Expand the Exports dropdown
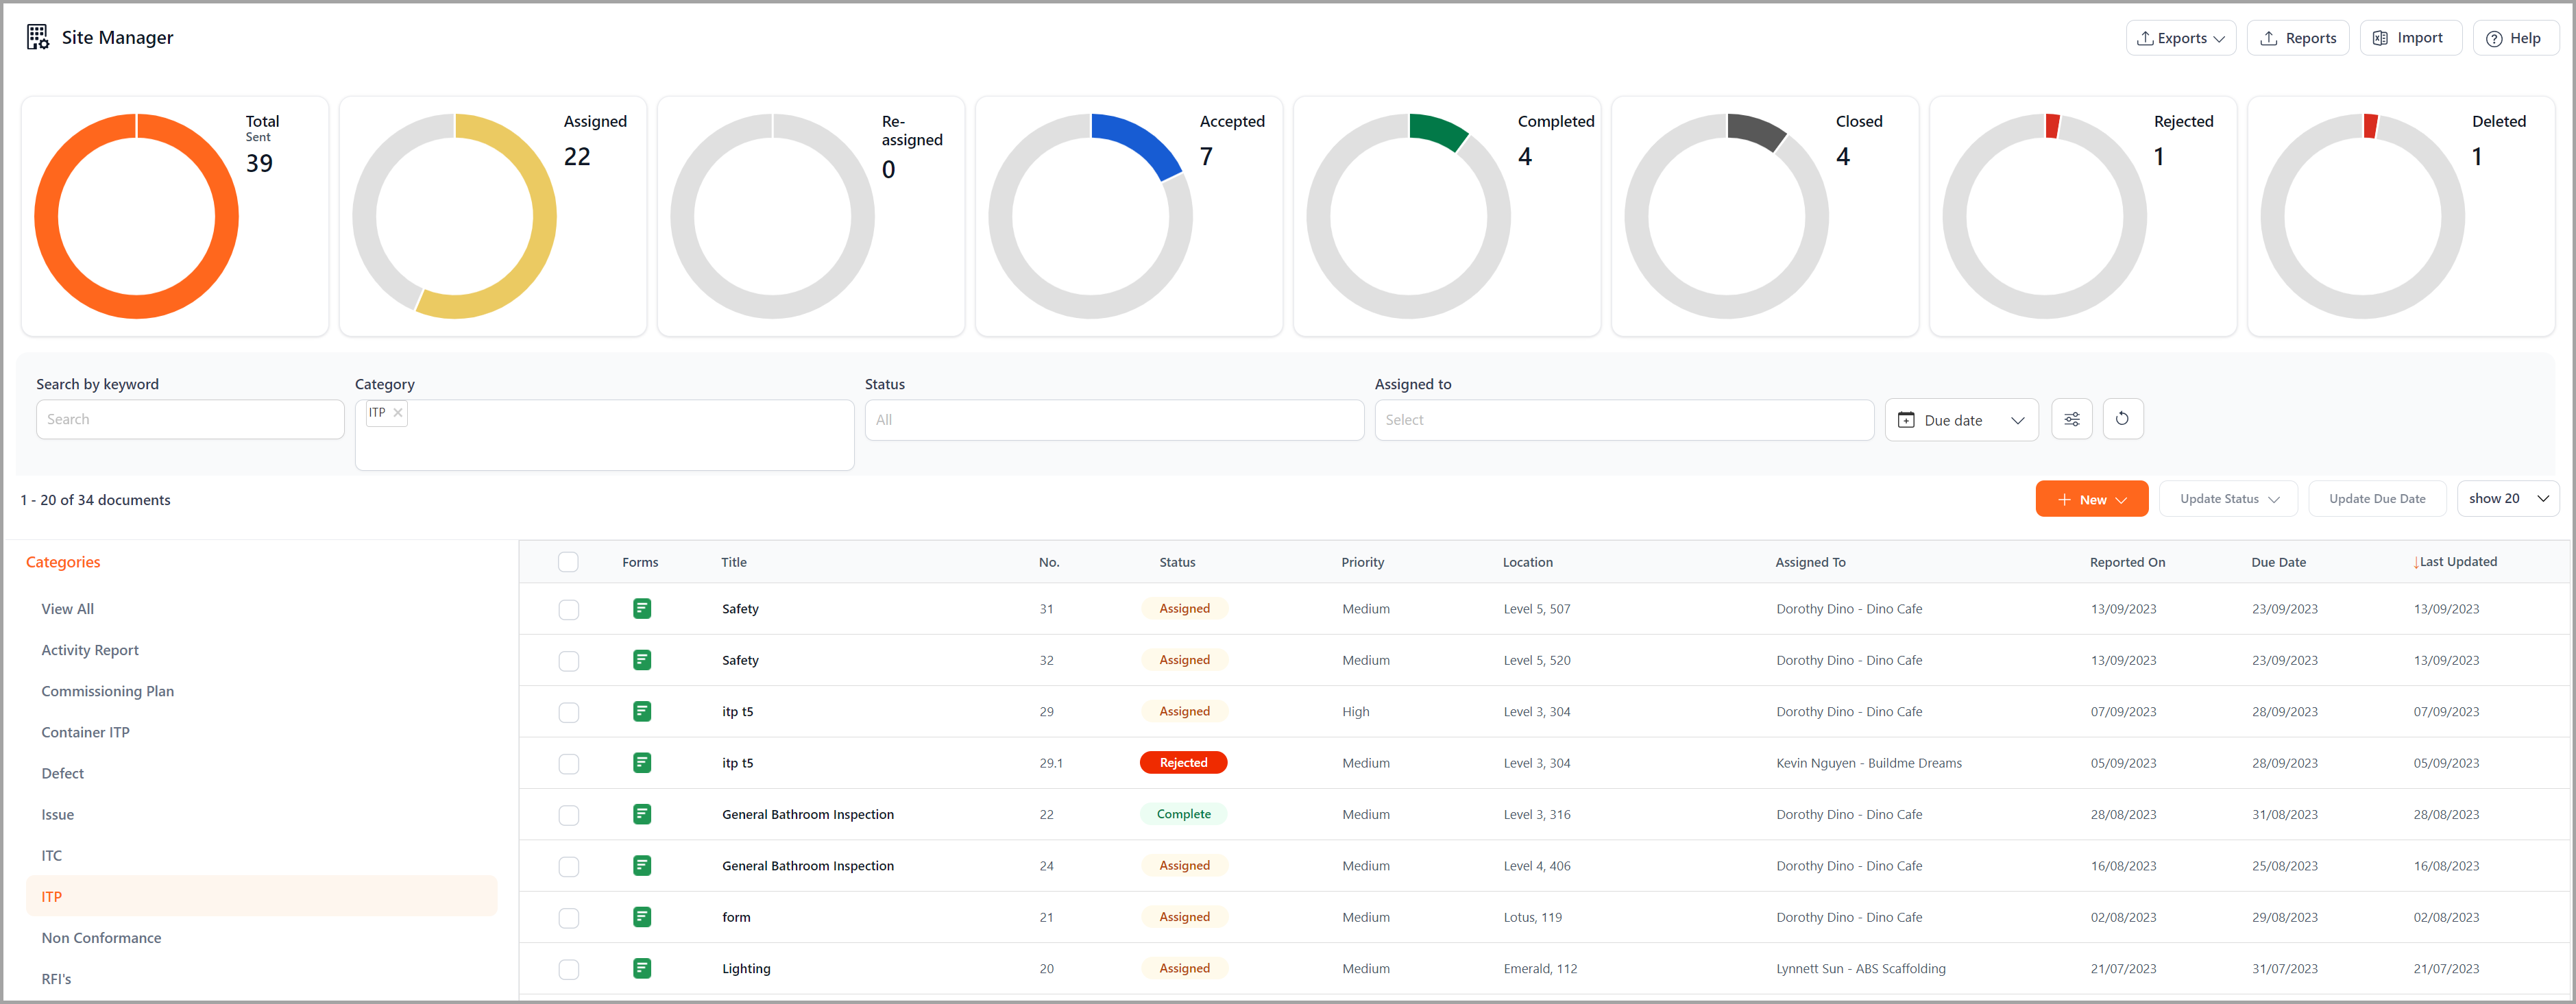 coord(2180,38)
